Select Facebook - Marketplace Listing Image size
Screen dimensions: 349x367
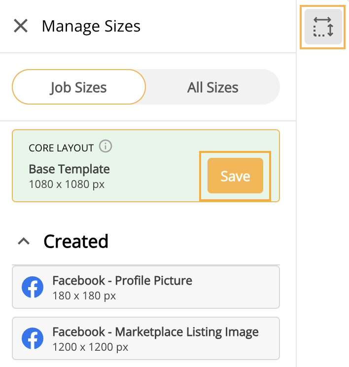146,338
